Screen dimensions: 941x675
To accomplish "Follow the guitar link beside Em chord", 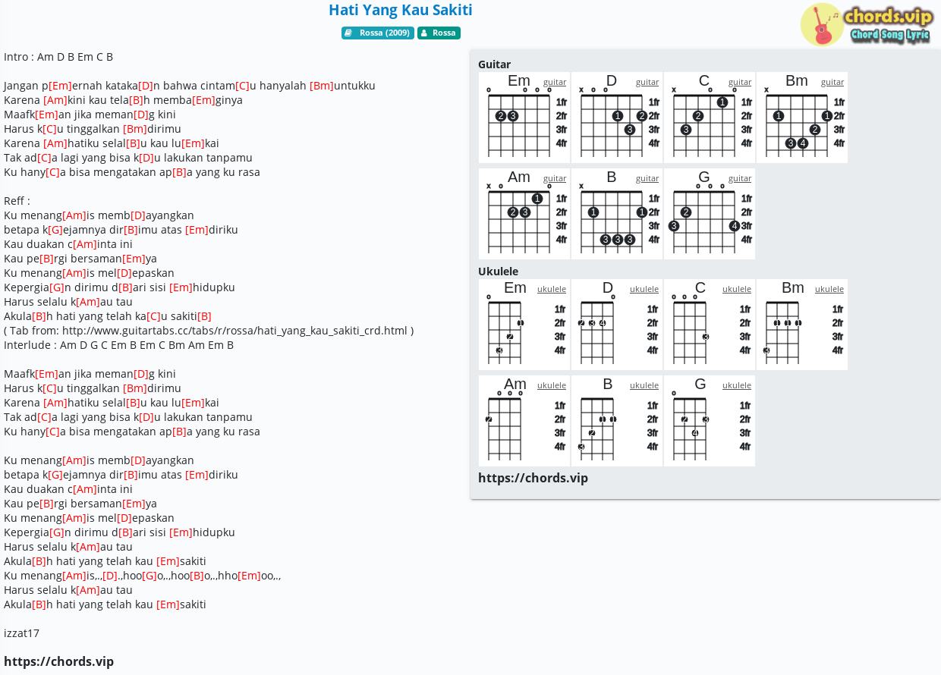I will [555, 82].
